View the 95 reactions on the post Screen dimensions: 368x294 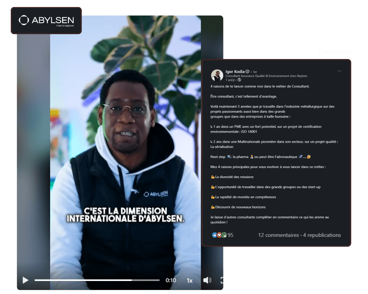[230, 235]
